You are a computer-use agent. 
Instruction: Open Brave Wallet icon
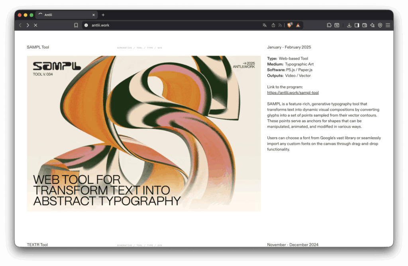pyautogui.click(x=365, y=25)
